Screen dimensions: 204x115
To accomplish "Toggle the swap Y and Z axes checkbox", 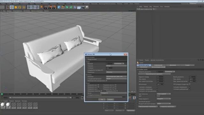I will [116, 89].
